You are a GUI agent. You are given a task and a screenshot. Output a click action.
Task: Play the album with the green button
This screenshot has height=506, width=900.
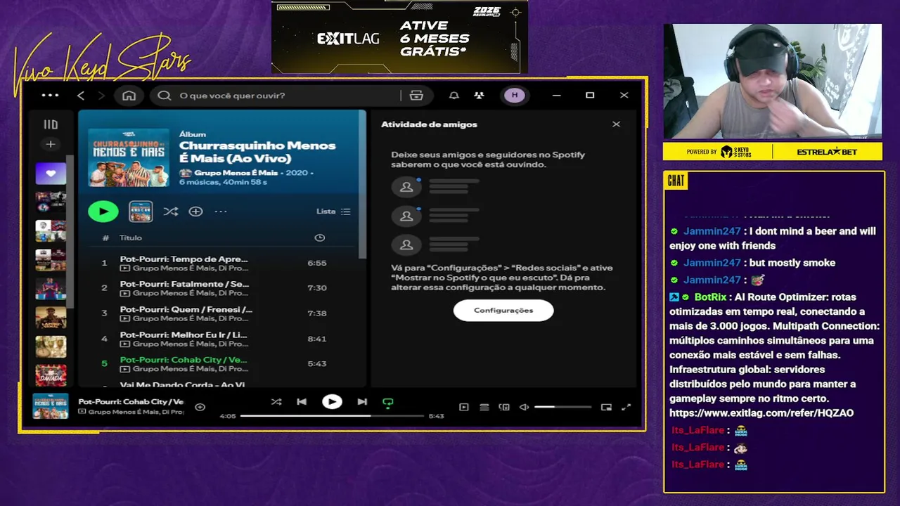point(103,211)
